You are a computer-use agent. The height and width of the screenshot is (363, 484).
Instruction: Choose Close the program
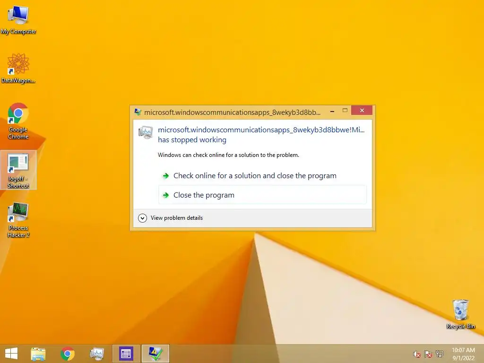262,195
